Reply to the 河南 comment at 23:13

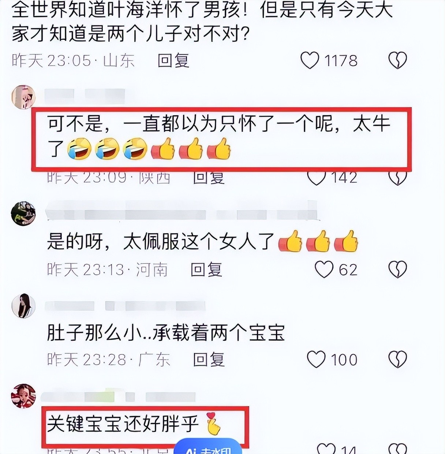[206, 270]
